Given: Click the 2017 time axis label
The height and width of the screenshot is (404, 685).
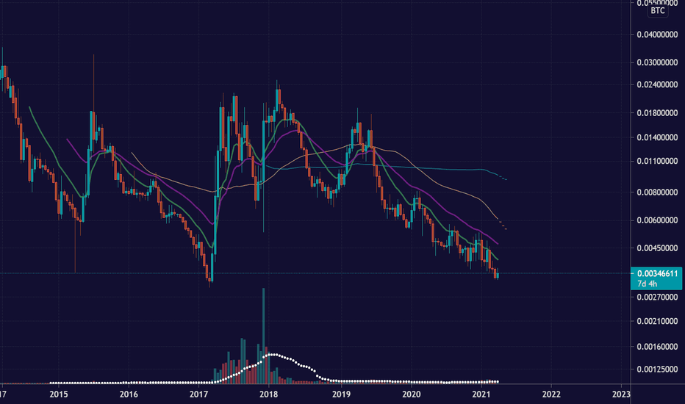Looking at the screenshot, I should click(x=198, y=394).
